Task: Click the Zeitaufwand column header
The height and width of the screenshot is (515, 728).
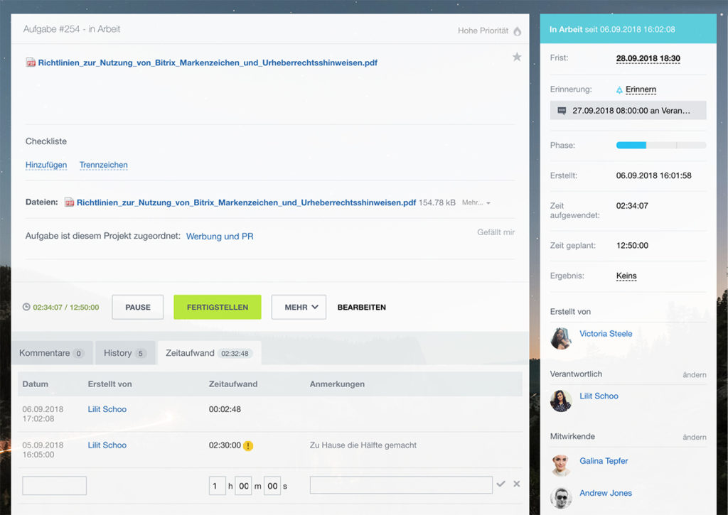Action: click(x=233, y=384)
